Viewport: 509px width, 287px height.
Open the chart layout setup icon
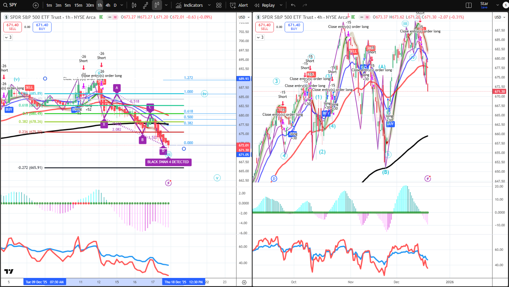(469, 5)
